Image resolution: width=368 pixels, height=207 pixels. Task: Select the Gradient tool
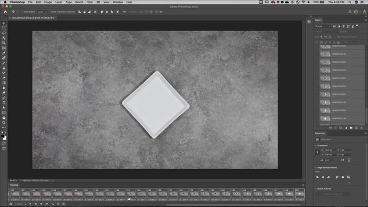pos(4,83)
